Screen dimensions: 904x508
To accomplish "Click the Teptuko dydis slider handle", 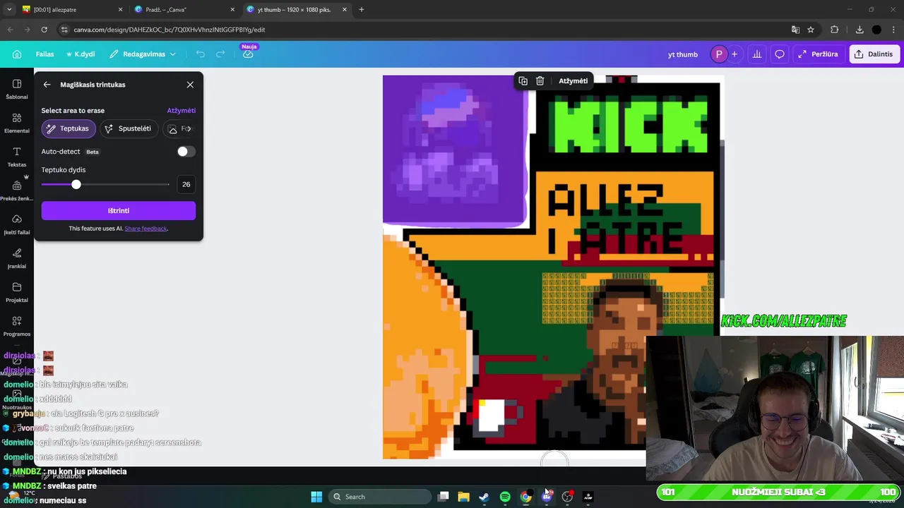I will [76, 184].
